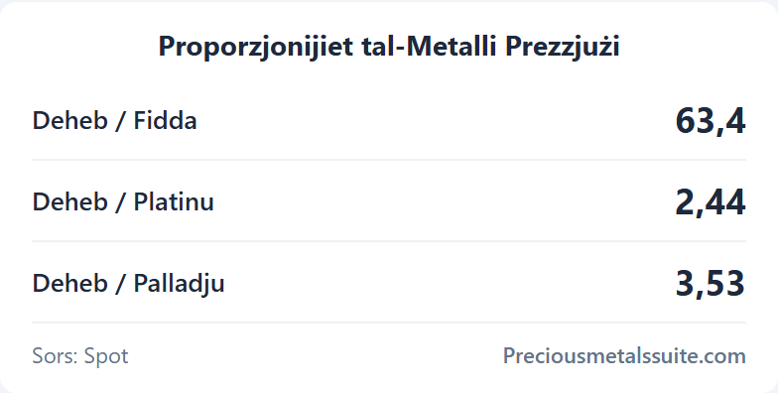Click the Sors: Spot source text
This screenshot has height=393, width=778.
tap(80, 356)
